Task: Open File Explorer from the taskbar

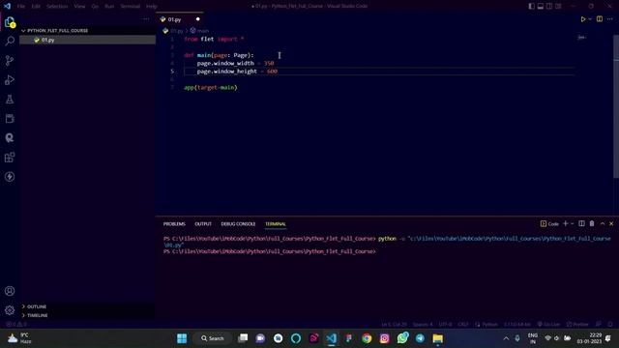Action: (438, 338)
